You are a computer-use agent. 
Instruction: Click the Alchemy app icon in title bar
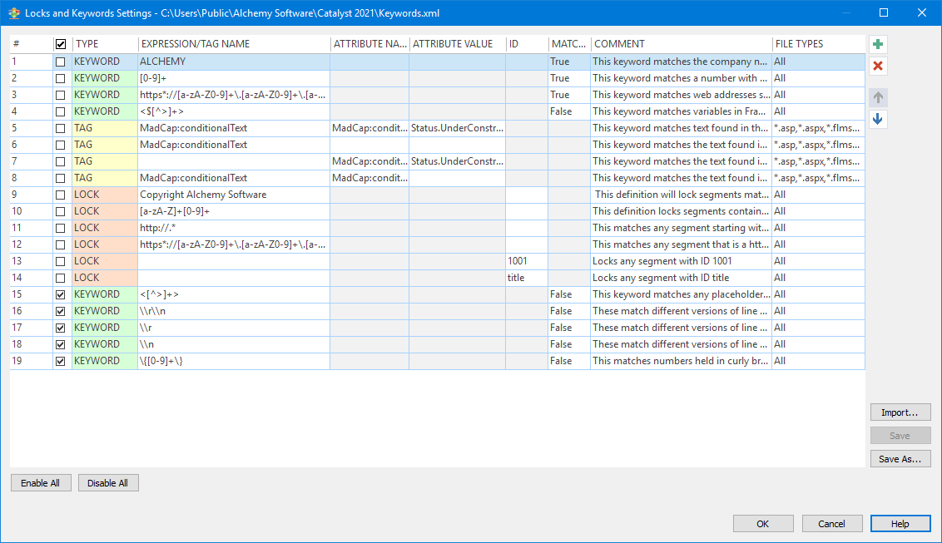[14, 12]
